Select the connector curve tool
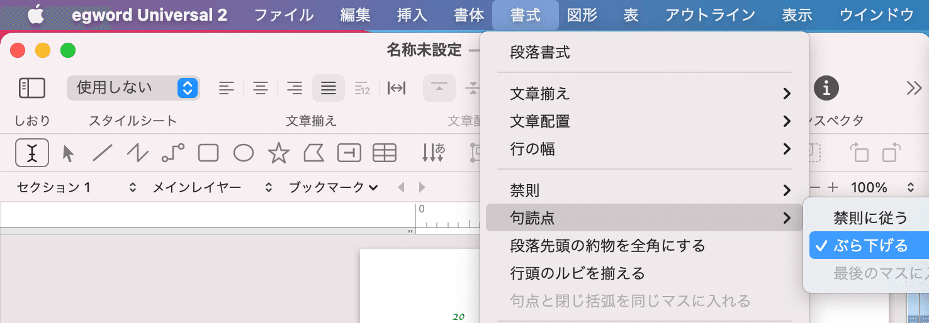The image size is (929, 323). coord(173,153)
